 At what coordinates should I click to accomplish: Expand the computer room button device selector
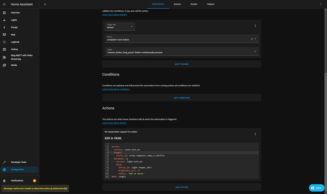pyautogui.click(x=255, y=39)
